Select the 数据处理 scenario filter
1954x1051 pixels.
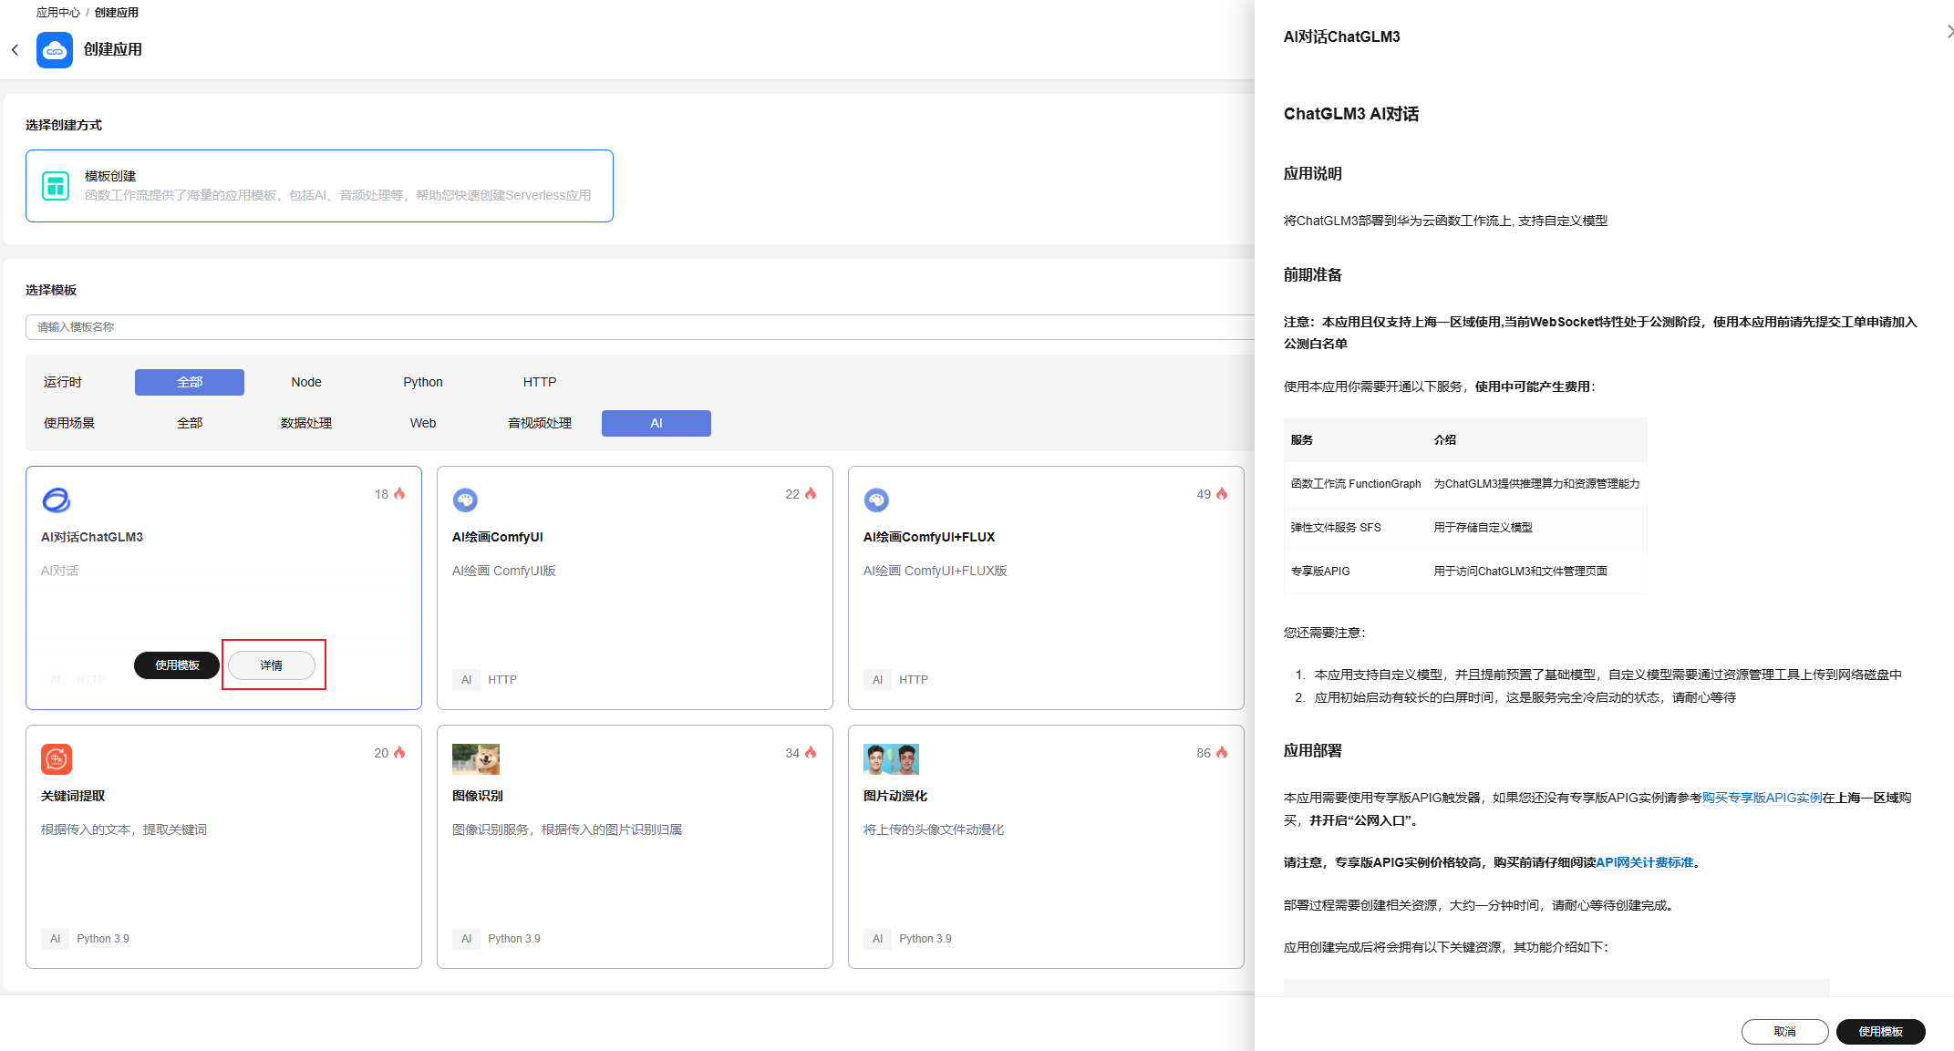tap(306, 423)
